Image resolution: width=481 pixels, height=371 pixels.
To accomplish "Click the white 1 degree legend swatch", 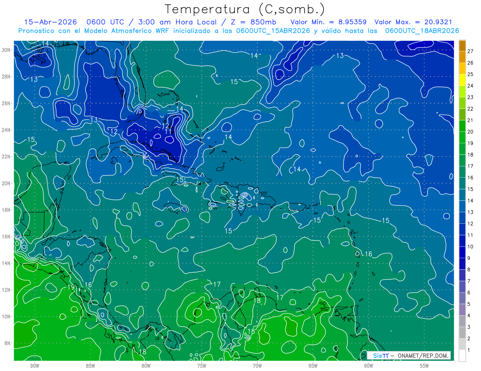I will (462, 356).
